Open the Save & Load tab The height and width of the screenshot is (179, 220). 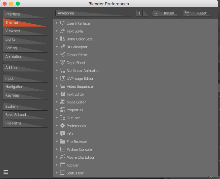pos(25,115)
